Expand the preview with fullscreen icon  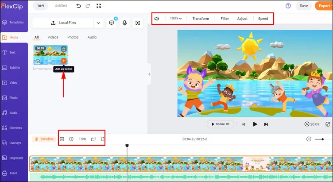tap(328, 124)
